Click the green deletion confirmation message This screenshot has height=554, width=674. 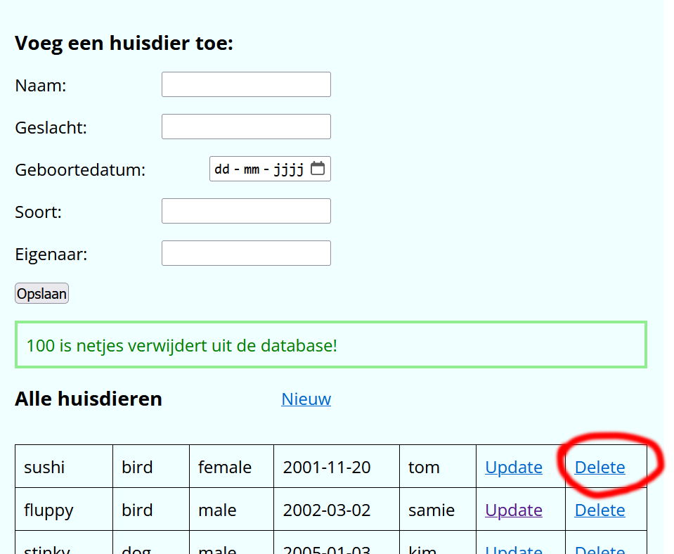(x=182, y=346)
